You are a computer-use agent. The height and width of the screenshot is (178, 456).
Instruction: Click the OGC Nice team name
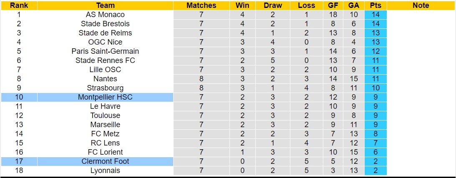(x=105, y=42)
